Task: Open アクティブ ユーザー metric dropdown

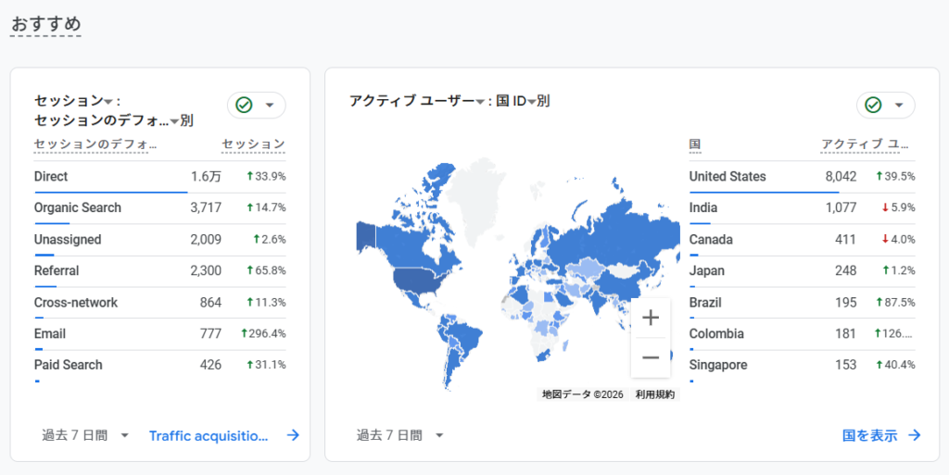Action: [x=480, y=102]
